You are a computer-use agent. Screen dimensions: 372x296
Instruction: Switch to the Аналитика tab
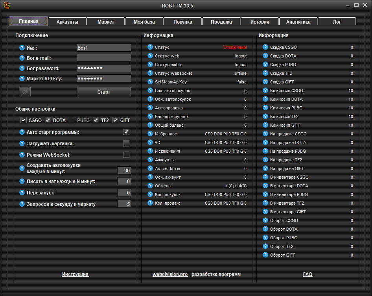coord(298,22)
